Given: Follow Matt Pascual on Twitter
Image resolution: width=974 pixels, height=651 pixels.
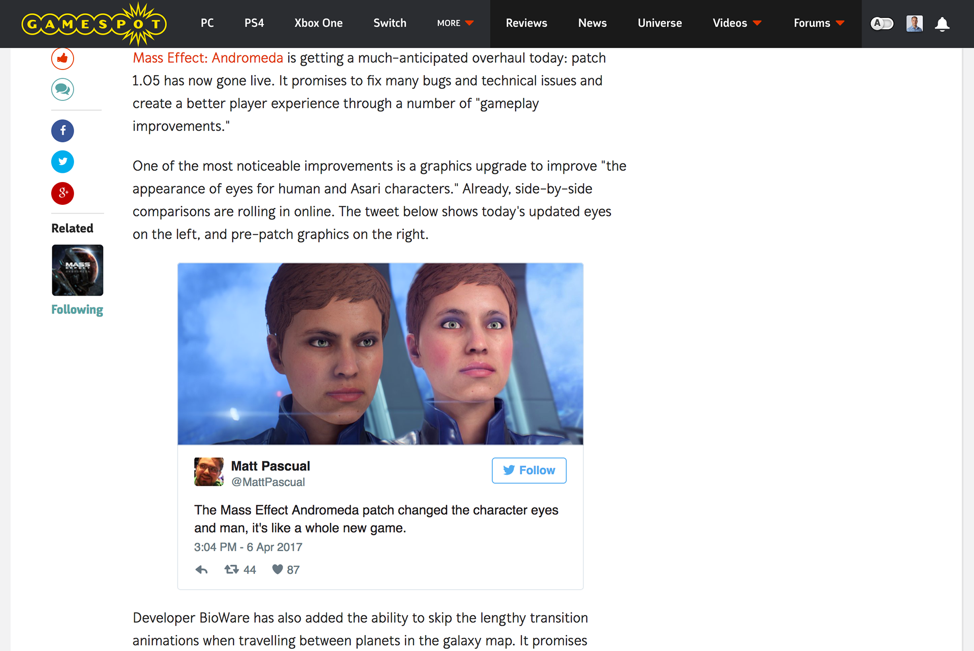Looking at the screenshot, I should 529,471.
